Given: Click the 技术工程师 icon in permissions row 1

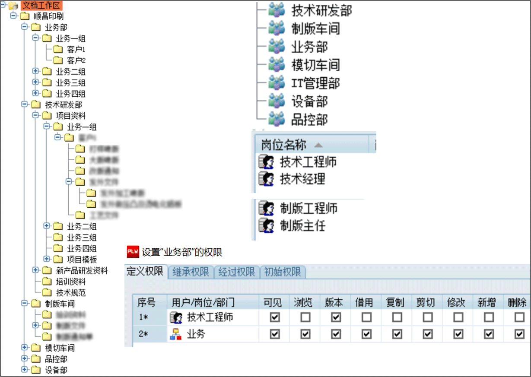Looking at the screenshot, I should coord(176,318).
